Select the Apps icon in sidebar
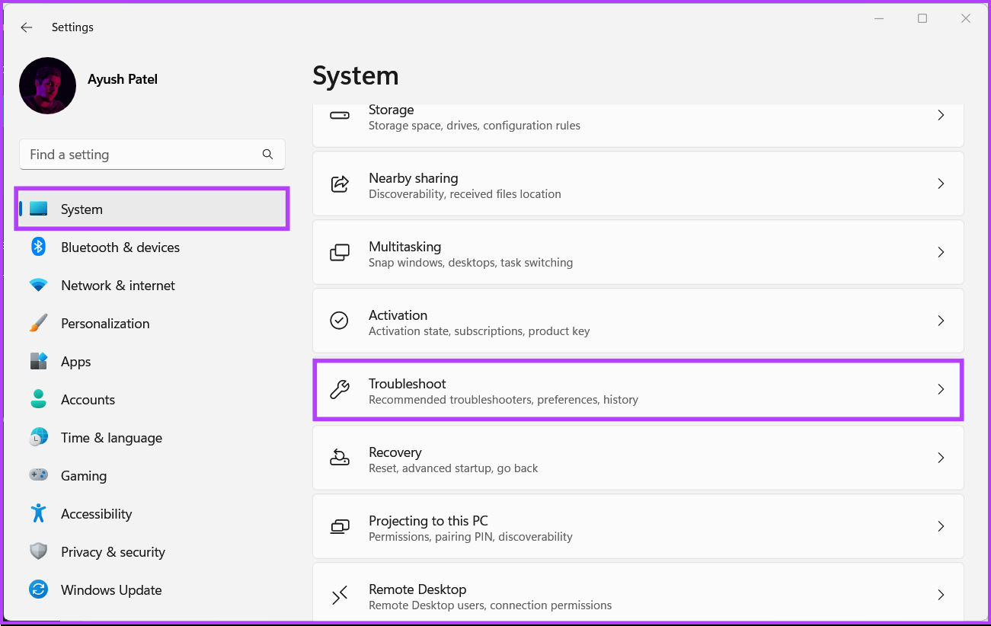The width and height of the screenshot is (991, 626). 38,361
